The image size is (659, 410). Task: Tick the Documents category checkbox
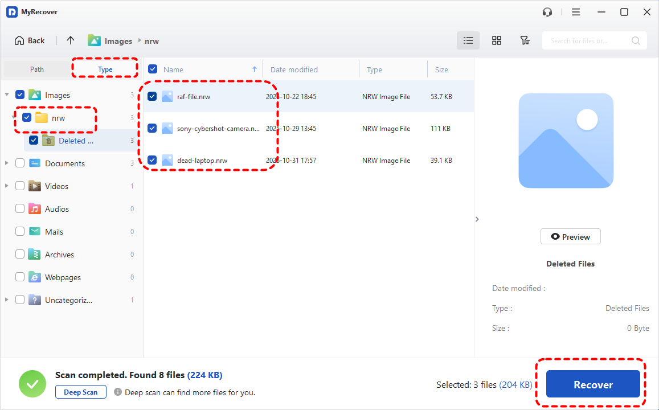pyautogui.click(x=20, y=163)
